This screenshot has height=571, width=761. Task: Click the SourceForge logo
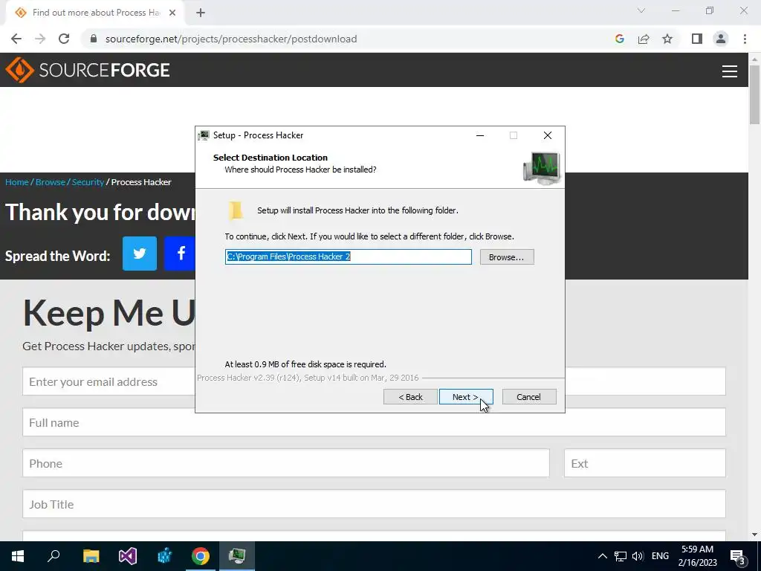coord(88,70)
